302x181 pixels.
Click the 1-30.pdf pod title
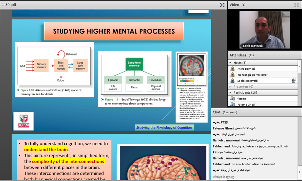click(x=9, y=5)
